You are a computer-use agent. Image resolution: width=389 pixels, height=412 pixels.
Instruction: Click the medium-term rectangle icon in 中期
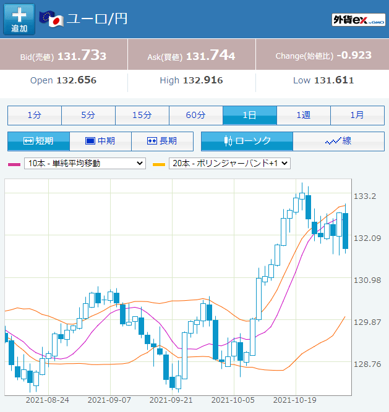coord(90,141)
